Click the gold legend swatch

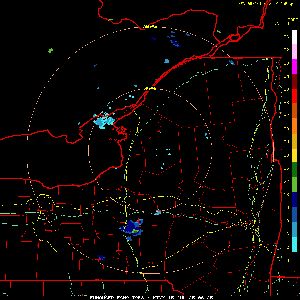pos(294,141)
